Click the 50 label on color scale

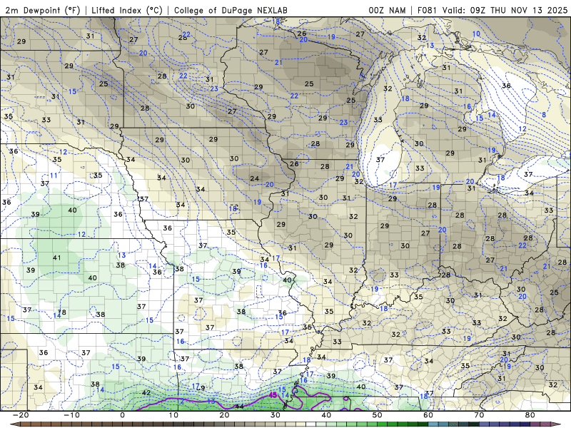[x=378, y=415]
